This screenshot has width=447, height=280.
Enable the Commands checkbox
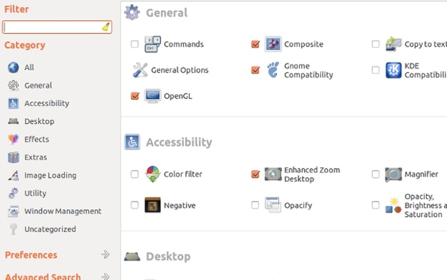134,44
